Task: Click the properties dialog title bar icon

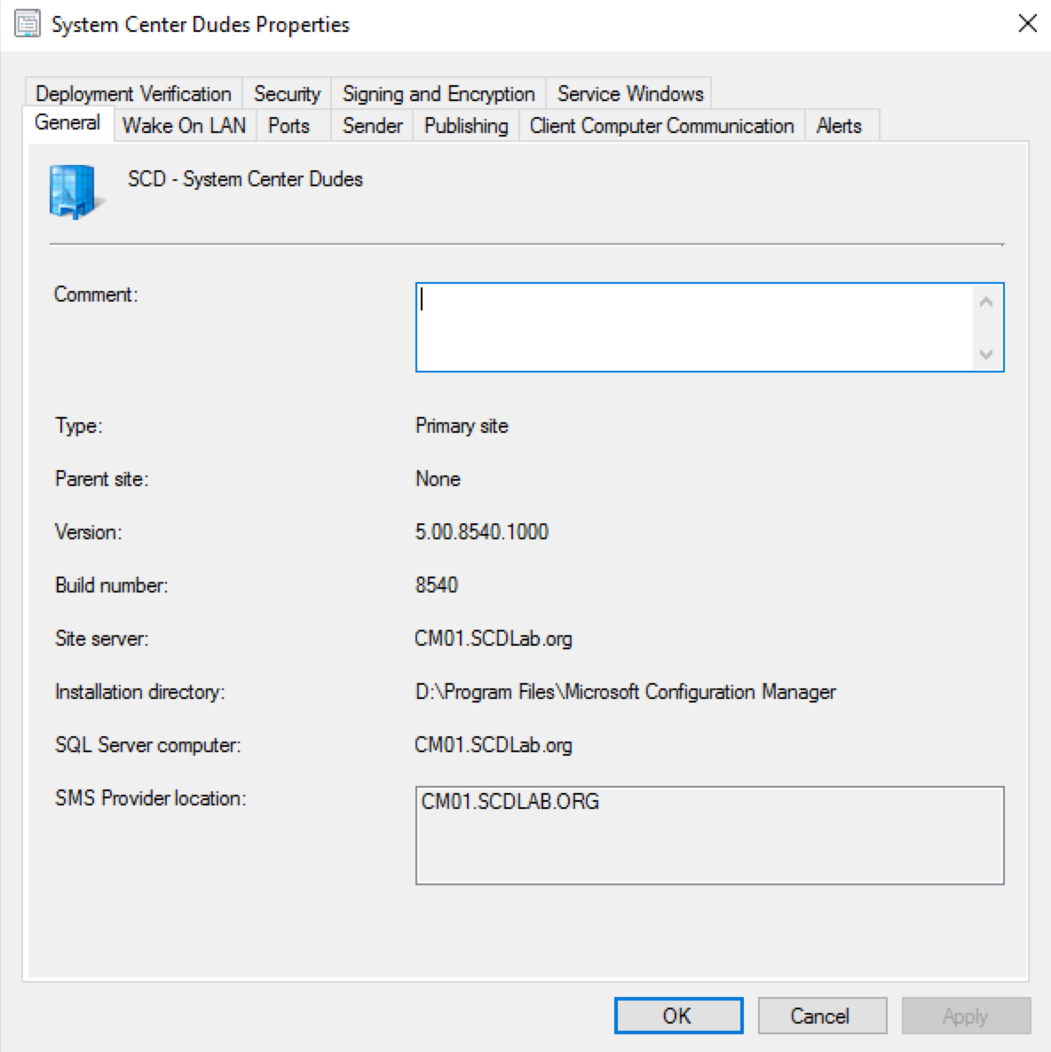Action: (x=27, y=24)
